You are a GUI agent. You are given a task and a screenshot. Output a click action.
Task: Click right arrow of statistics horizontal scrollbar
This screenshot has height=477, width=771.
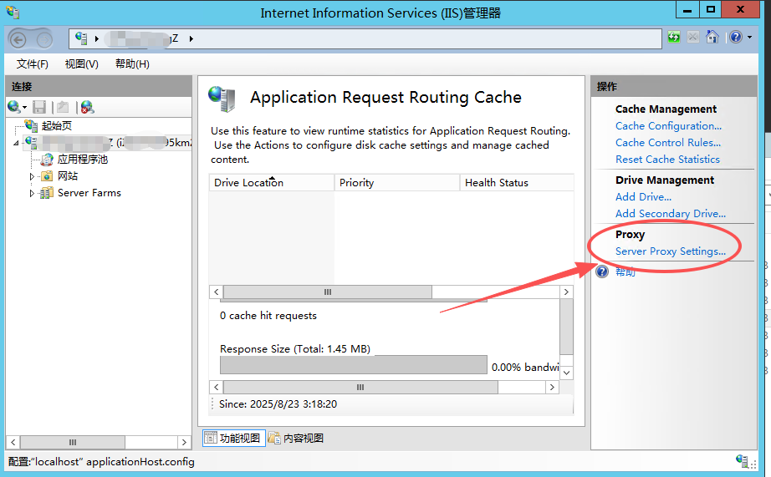point(552,387)
